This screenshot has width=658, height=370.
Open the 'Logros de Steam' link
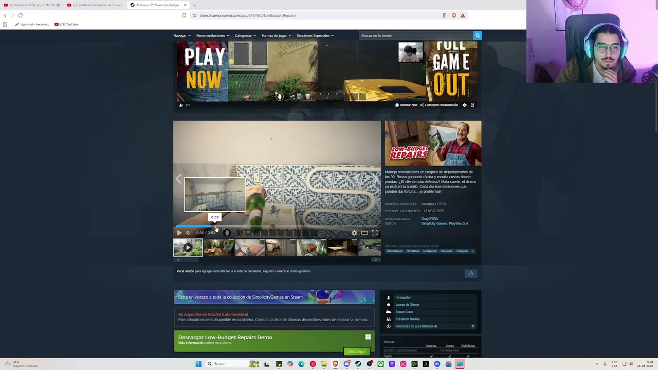[x=407, y=305]
